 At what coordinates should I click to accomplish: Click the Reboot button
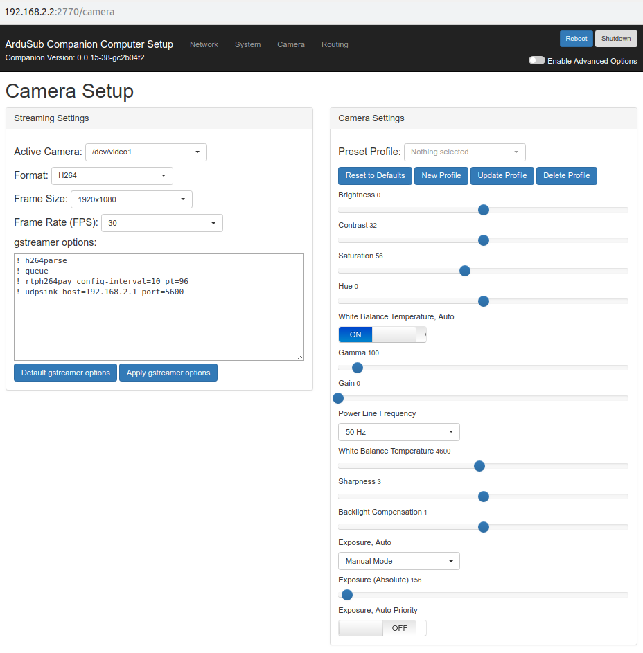576,39
